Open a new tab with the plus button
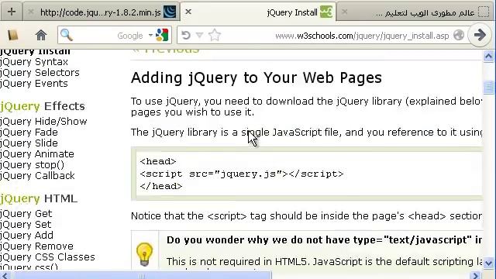The image size is (496, 279). [x=12, y=12]
